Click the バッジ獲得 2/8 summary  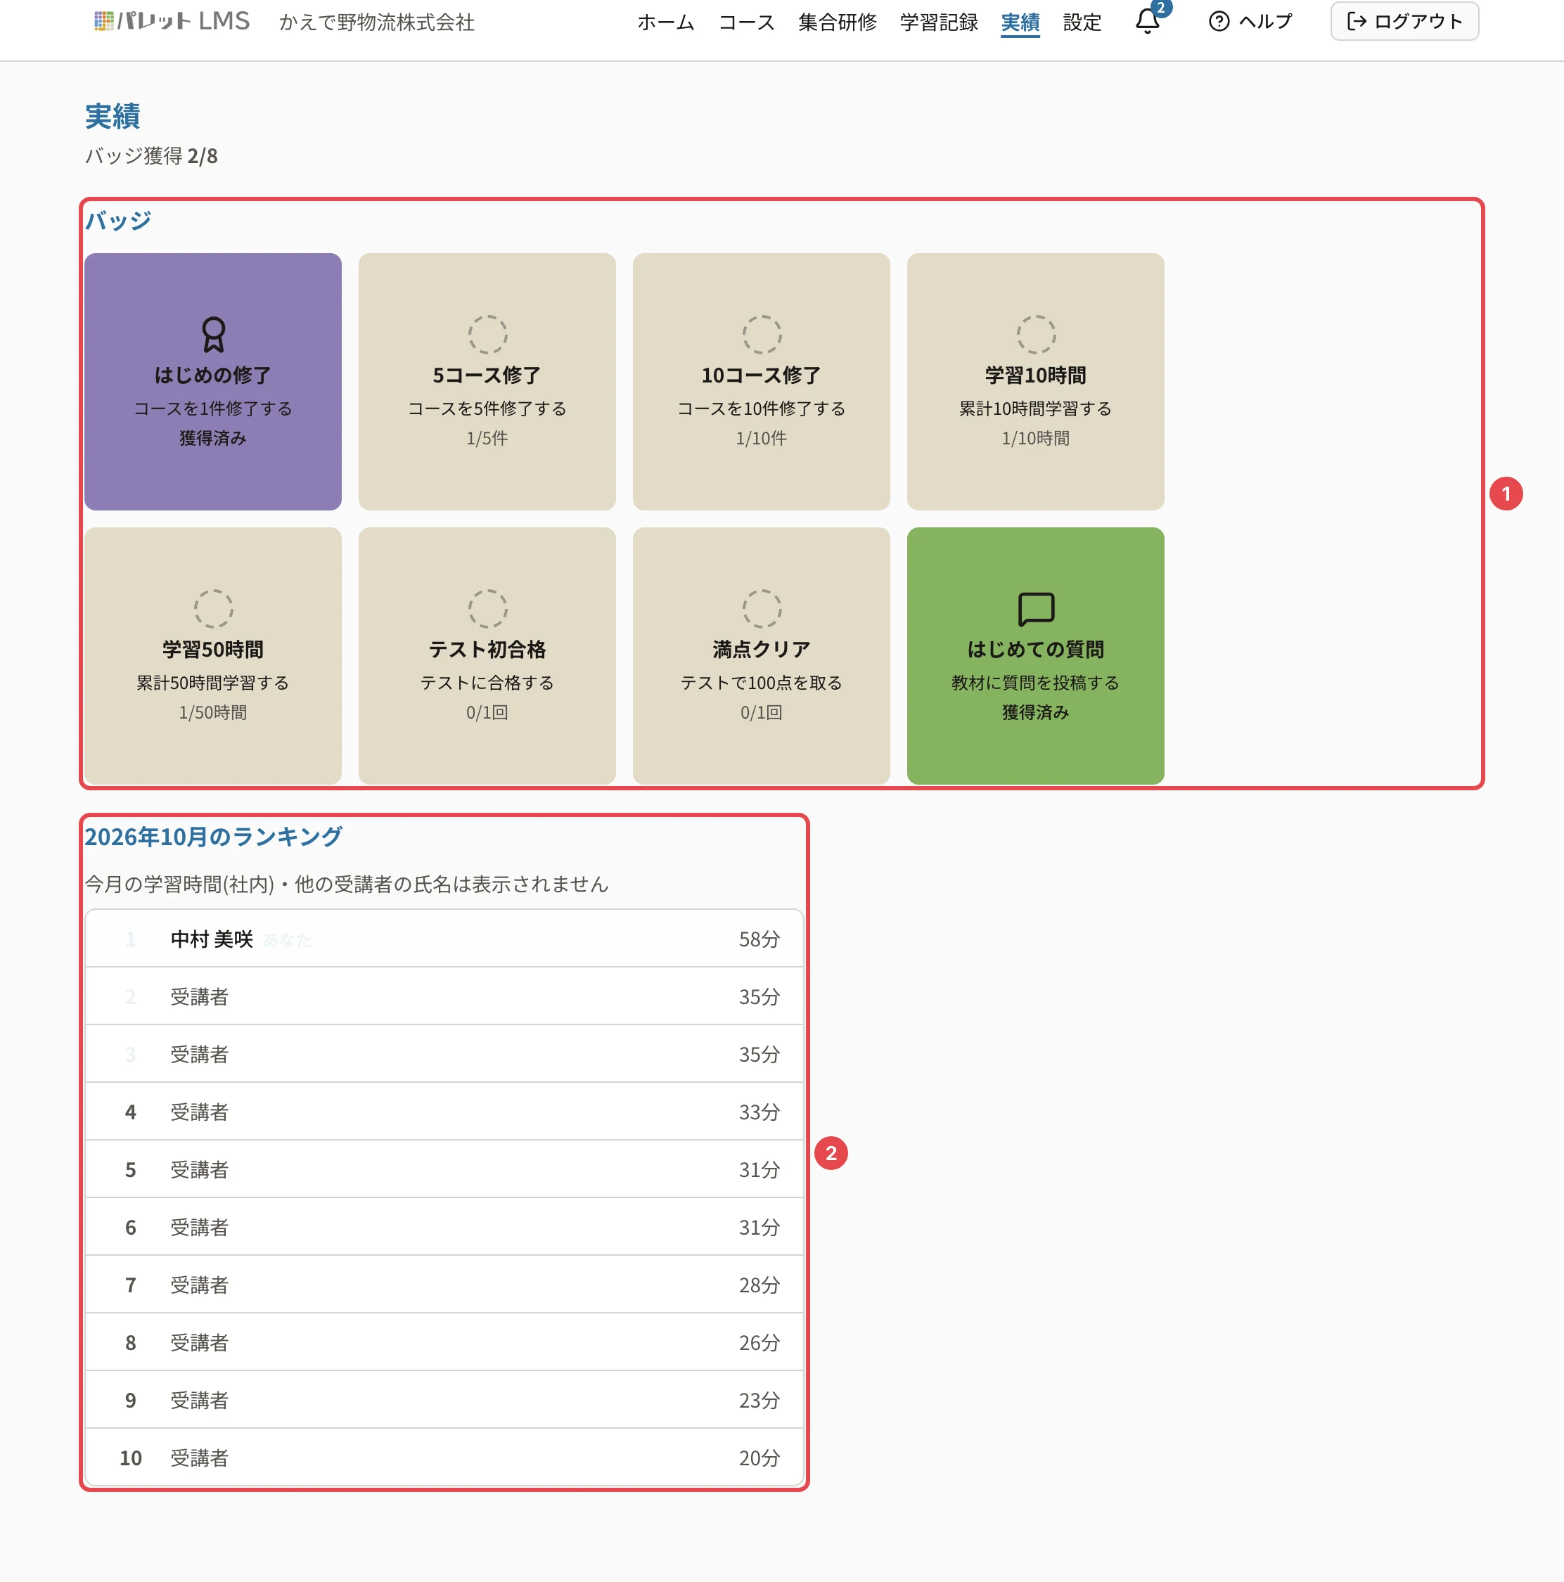click(x=151, y=155)
